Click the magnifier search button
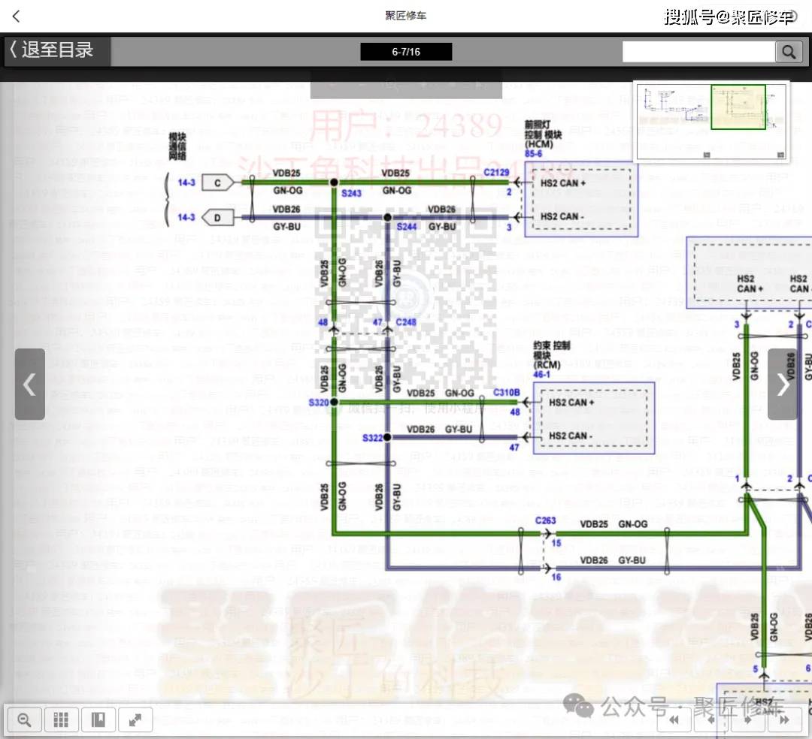 [x=788, y=52]
